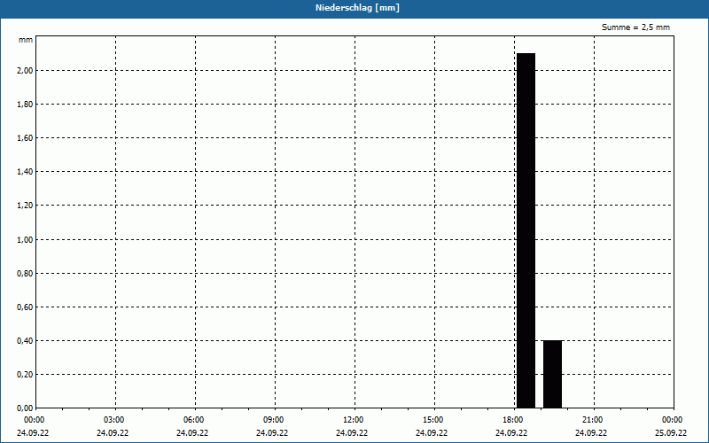Click the Summe = 2,5 mm label
Viewport: 709px width, 443px height.
[635, 27]
